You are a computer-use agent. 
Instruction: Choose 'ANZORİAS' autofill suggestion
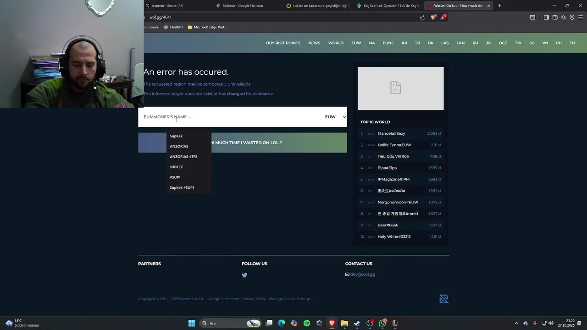click(x=189, y=146)
